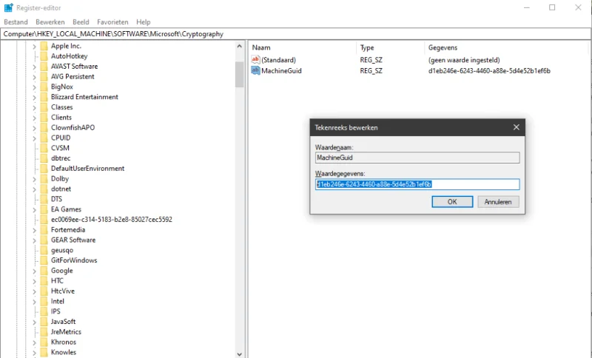Expand the Clients key
The width and height of the screenshot is (592, 358).
[x=34, y=118]
